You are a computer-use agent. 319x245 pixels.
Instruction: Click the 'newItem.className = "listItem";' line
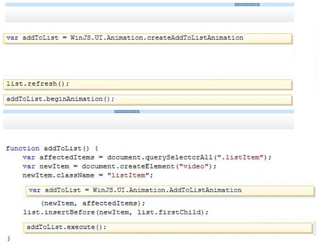(x=88, y=176)
